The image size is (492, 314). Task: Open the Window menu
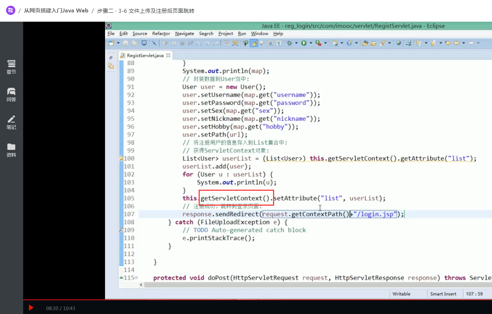(x=260, y=33)
